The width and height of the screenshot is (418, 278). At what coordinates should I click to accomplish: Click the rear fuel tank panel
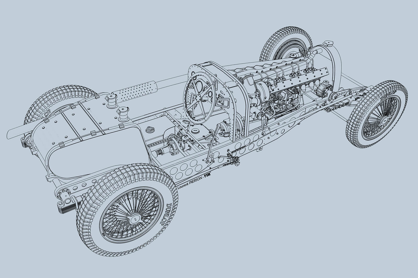pos(78,117)
